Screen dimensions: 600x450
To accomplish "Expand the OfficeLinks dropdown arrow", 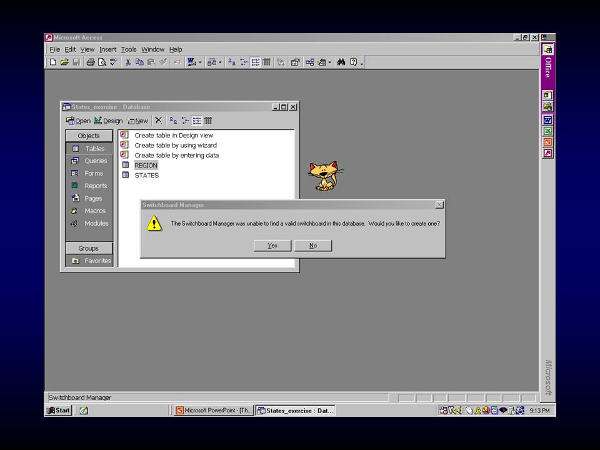I will click(200, 62).
